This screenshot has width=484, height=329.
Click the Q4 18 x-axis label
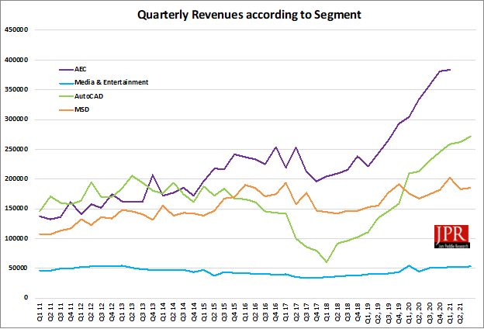click(x=358, y=313)
